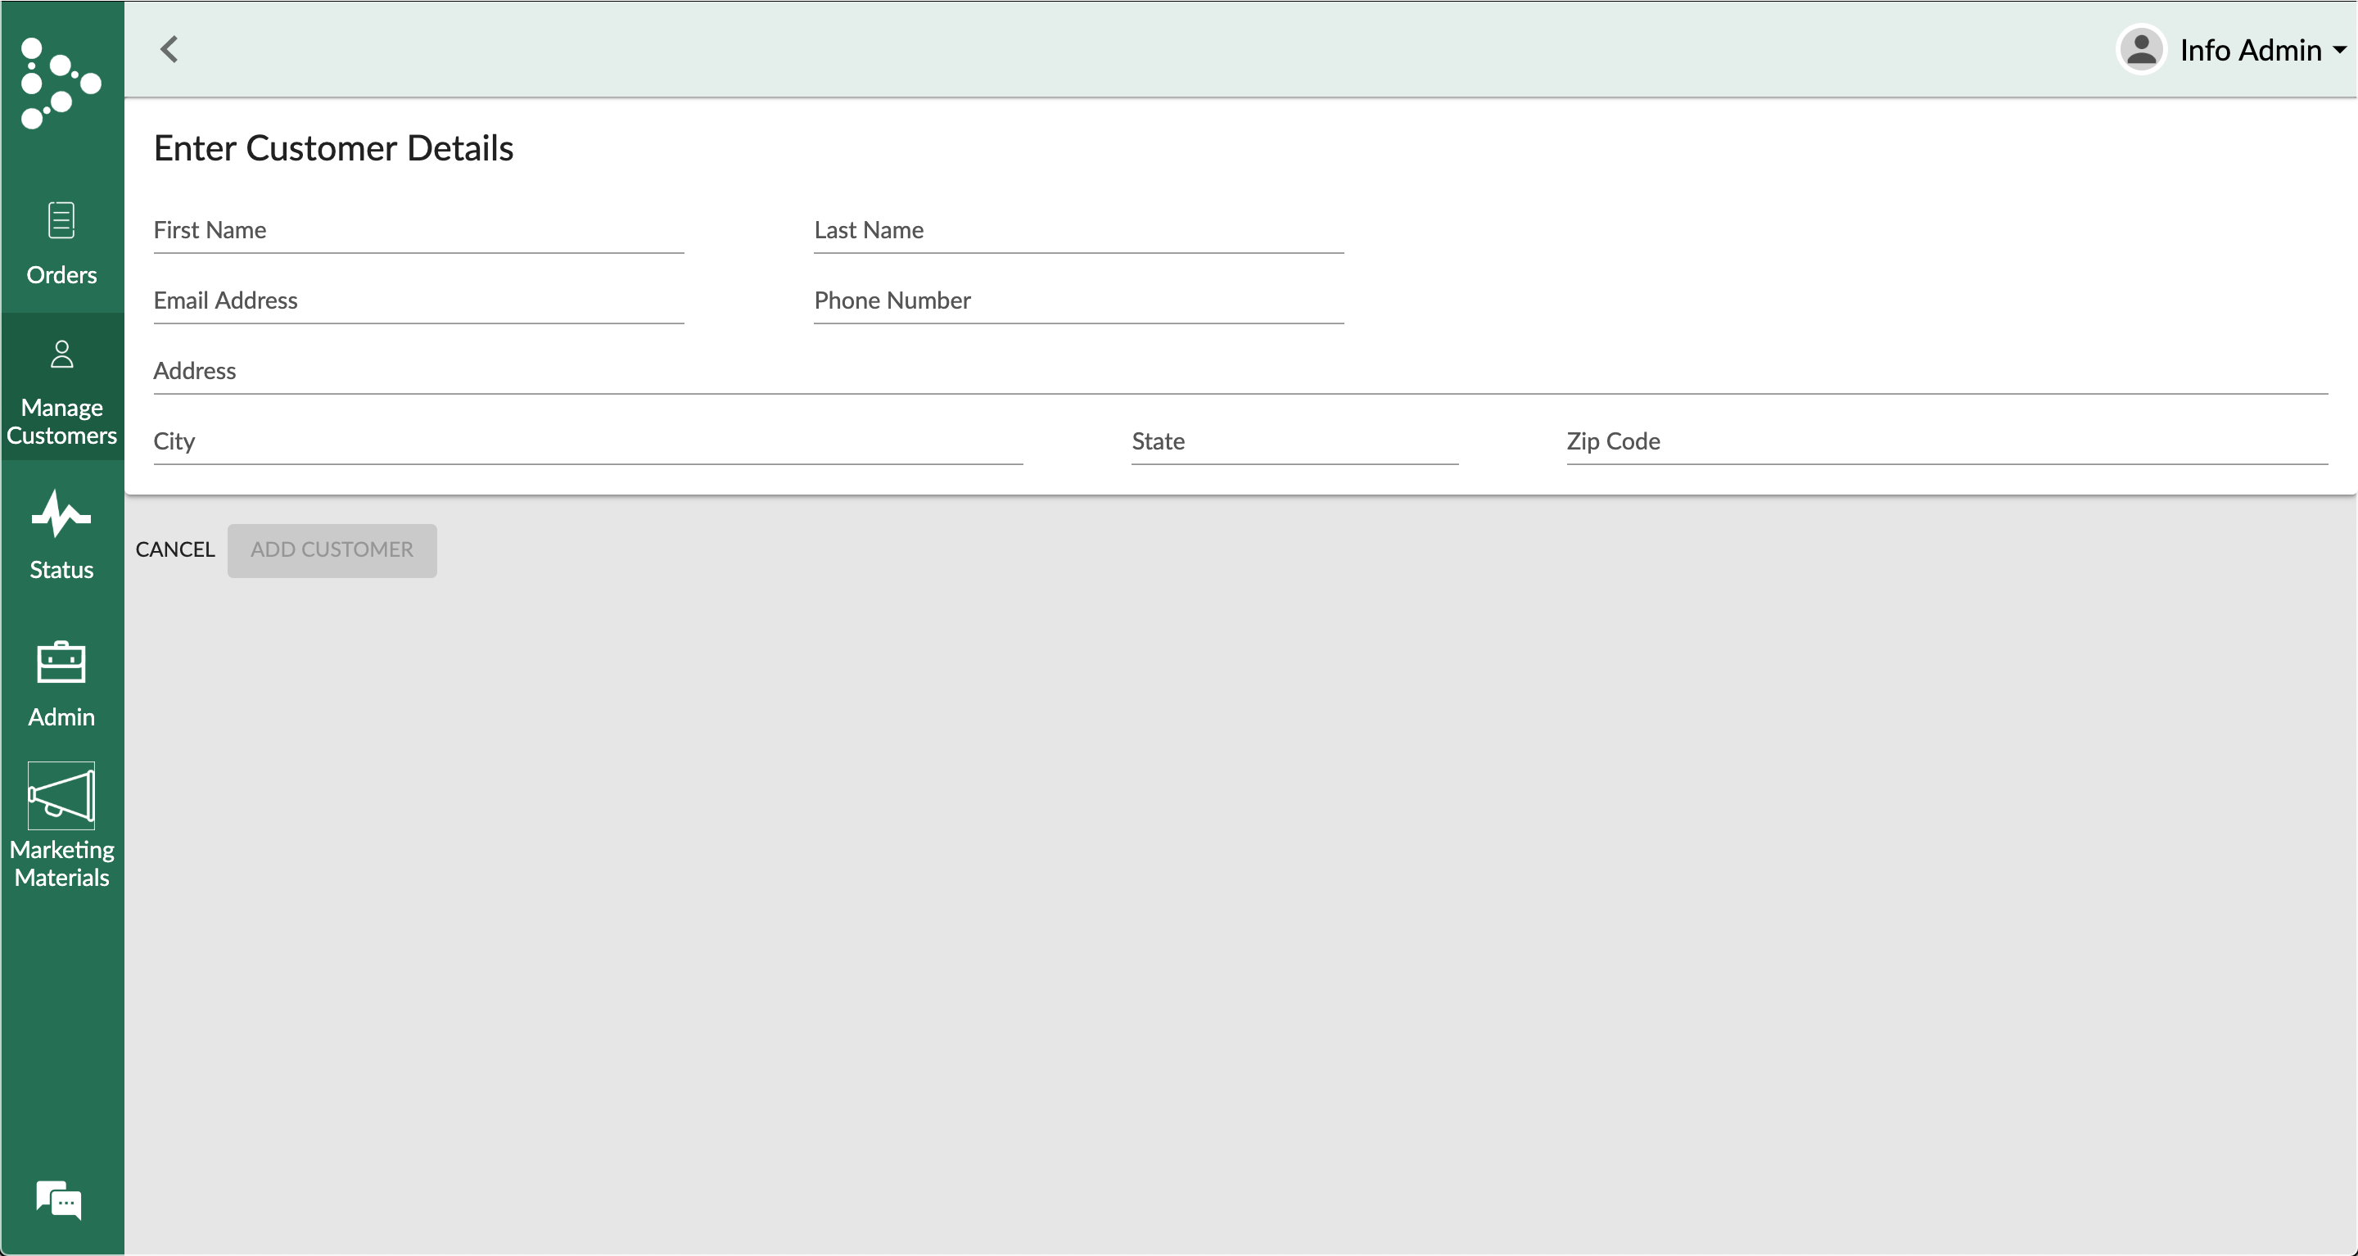Focus the Last Name field
This screenshot has width=2358, height=1256.
coord(1078,232)
